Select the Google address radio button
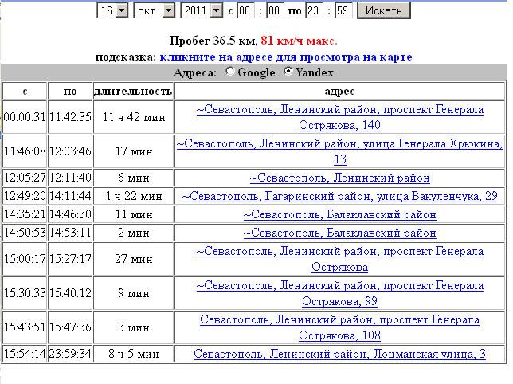 coord(231,72)
